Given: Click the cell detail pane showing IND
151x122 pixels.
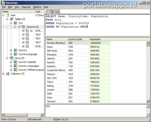Looking at the screenshot, I should [x=96, y=110].
